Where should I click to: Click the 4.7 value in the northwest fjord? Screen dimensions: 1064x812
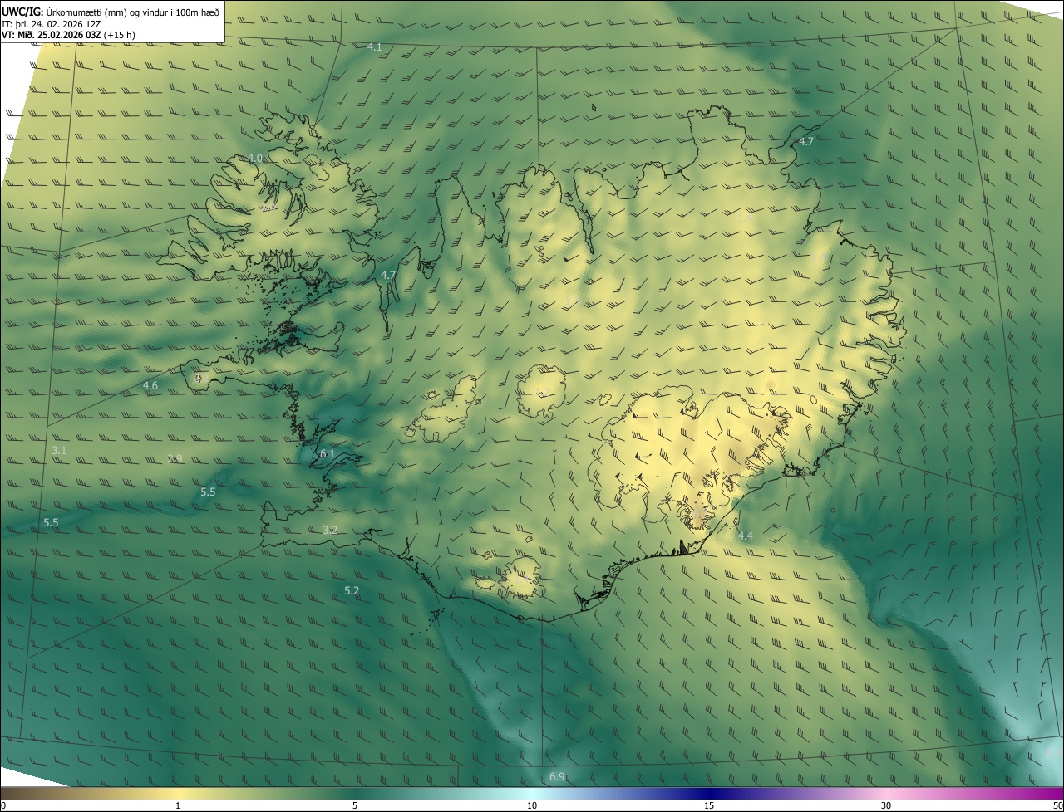(388, 275)
